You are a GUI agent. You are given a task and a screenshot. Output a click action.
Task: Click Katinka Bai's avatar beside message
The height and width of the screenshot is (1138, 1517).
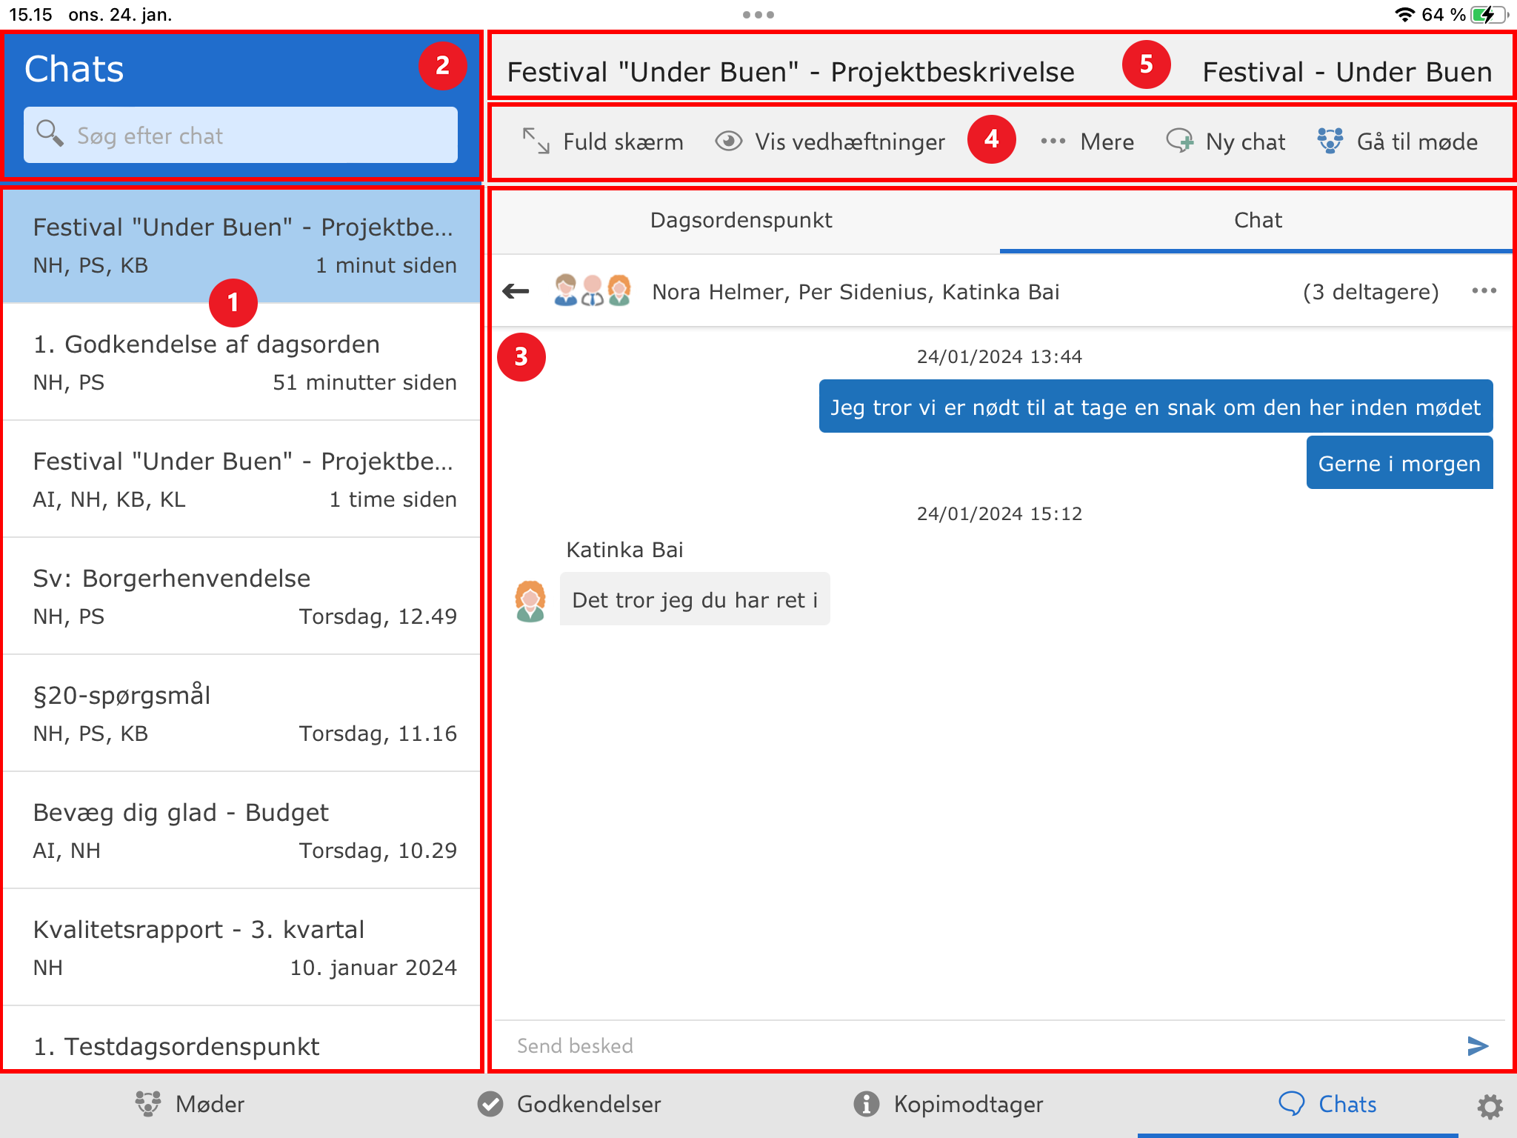coord(530,601)
